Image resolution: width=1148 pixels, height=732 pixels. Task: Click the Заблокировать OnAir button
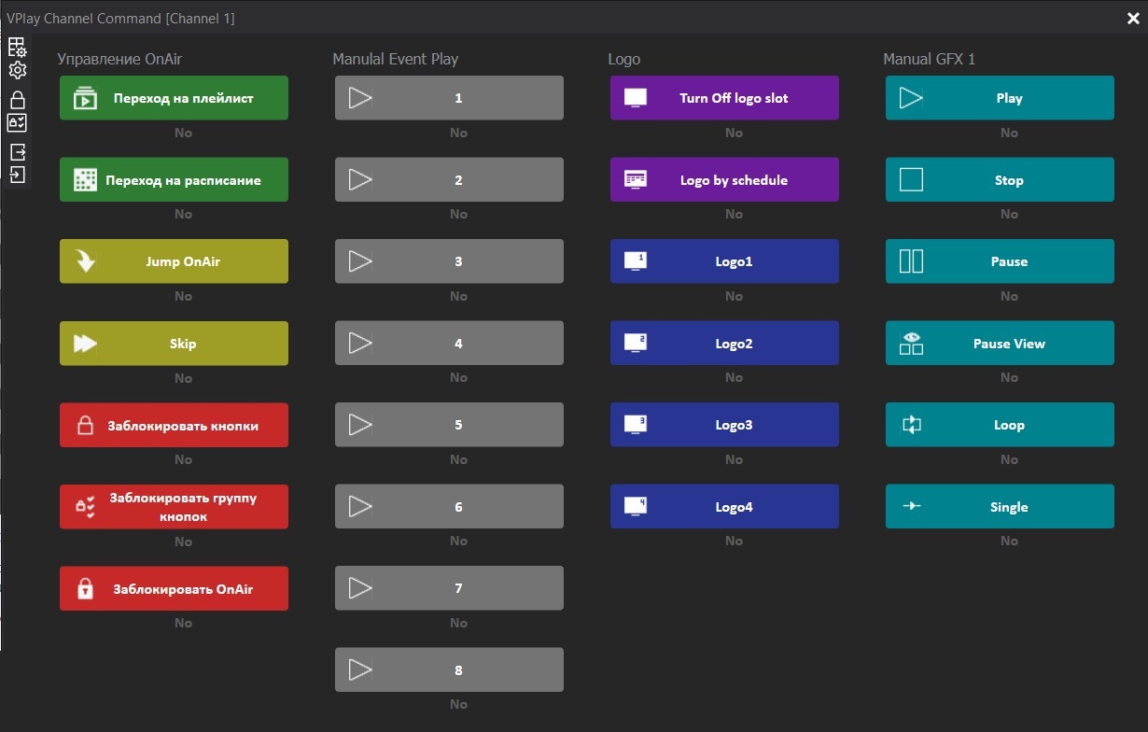coord(174,589)
